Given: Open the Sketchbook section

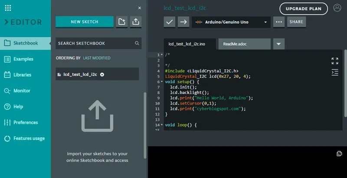Looking at the screenshot, I should click(26, 43).
